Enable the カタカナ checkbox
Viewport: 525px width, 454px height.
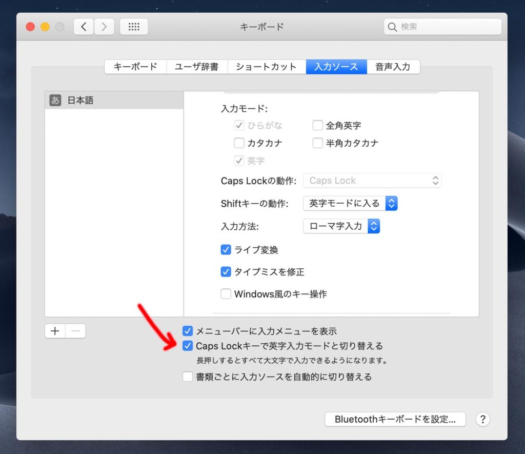239,143
